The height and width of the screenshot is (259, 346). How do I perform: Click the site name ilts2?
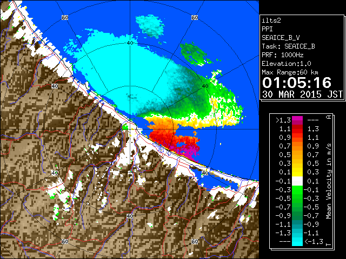click(271, 21)
